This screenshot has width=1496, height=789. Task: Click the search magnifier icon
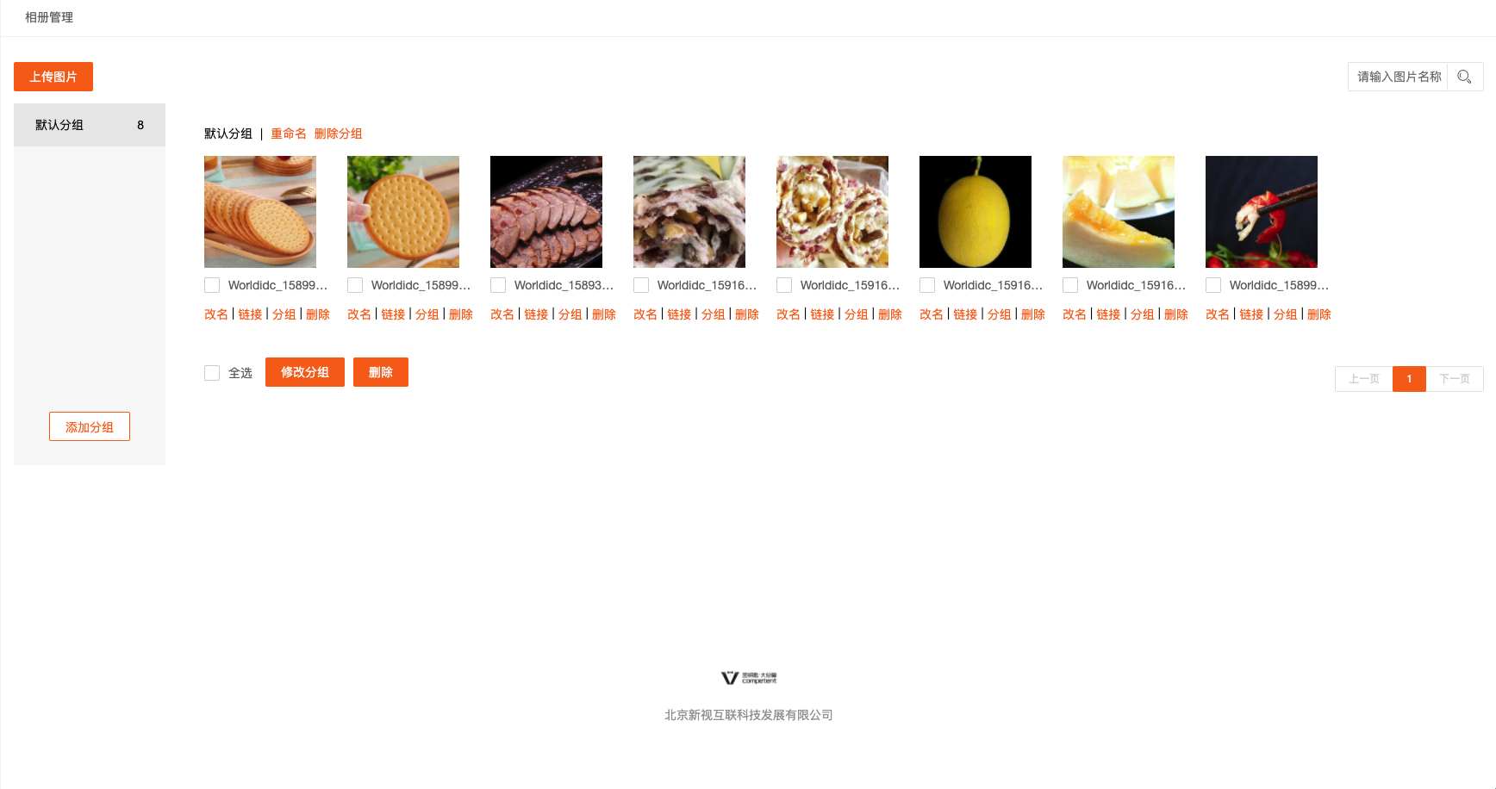click(x=1464, y=77)
